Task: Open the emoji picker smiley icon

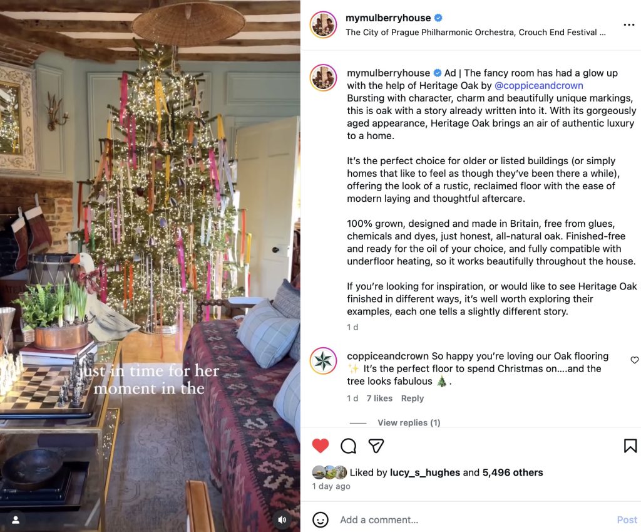Action: click(x=320, y=519)
